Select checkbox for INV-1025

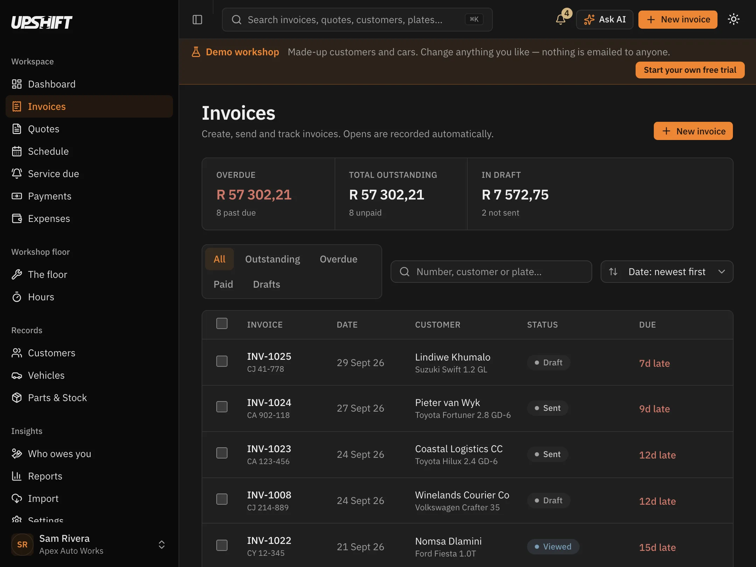tap(222, 361)
